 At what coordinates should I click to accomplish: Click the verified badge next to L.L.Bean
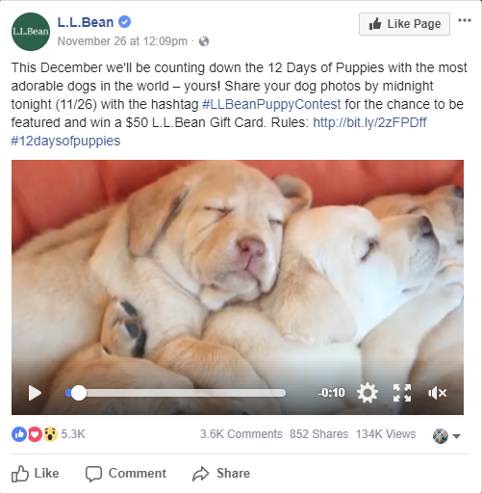pyautogui.click(x=124, y=22)
